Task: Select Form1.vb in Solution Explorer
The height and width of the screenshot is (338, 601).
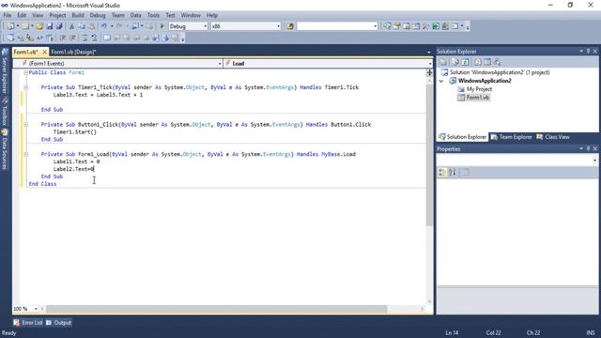Action: tap(477, 98)
